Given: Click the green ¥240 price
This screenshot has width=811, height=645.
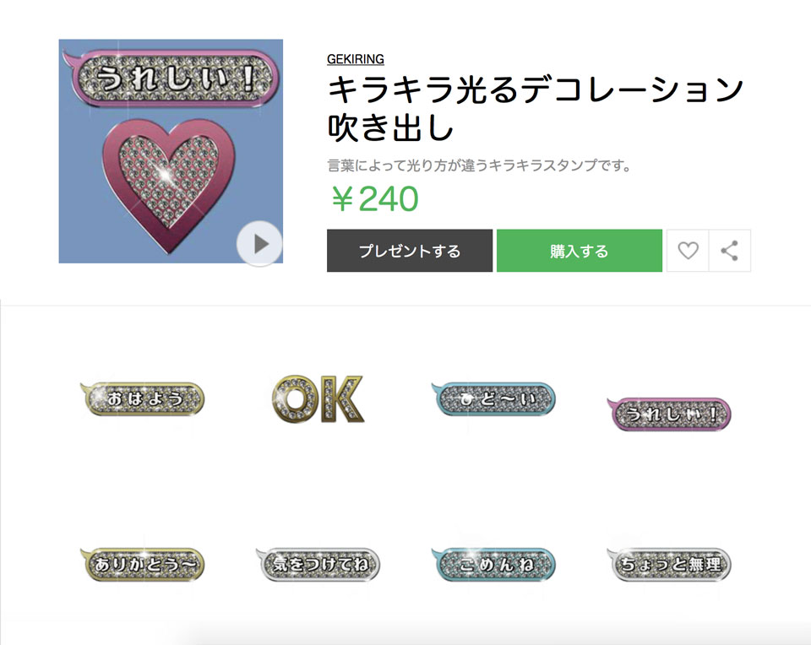Looking at the screenshot, I should tap(374, 199).
